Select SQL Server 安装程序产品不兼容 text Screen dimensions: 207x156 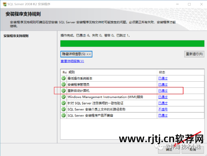tap(90, 116)
